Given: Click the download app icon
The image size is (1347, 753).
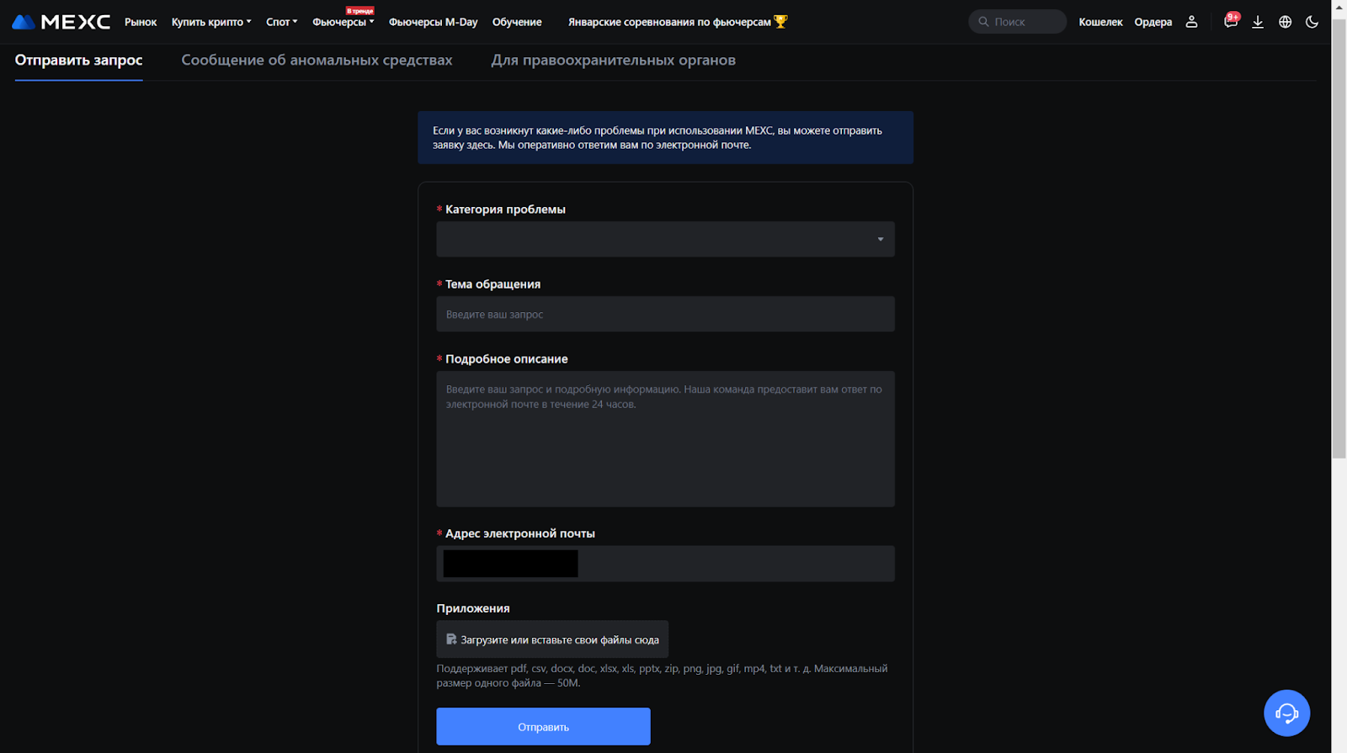Looking at the screenshot, I should pyautogui.click(x=1258, y=22).
